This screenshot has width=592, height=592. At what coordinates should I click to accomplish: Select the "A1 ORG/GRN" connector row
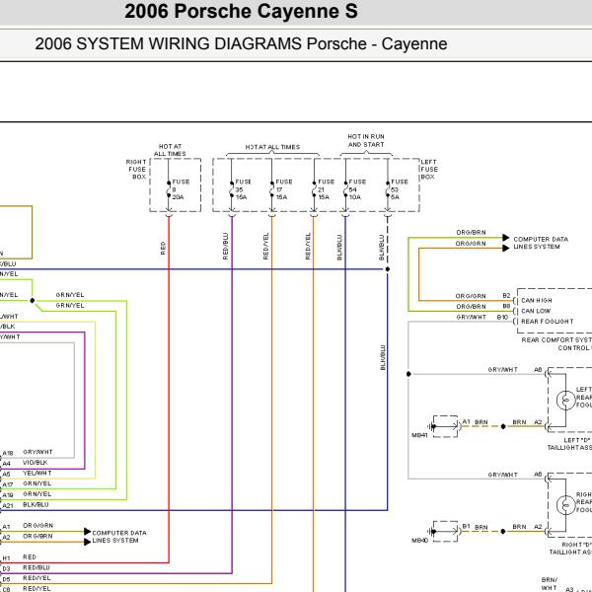coord(28,526)
